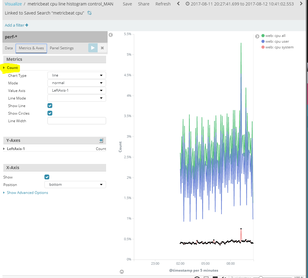Screen dimensions: 308x278
Task: Click the 5.5% y-axis tick label
Action: (x=128, y=34)
